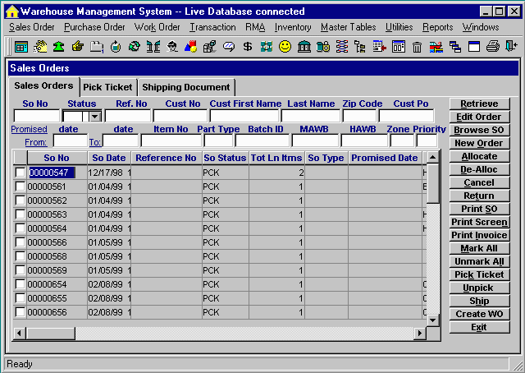
Task: Click the bank building toolbar icon
Action: tap(304, 47)
